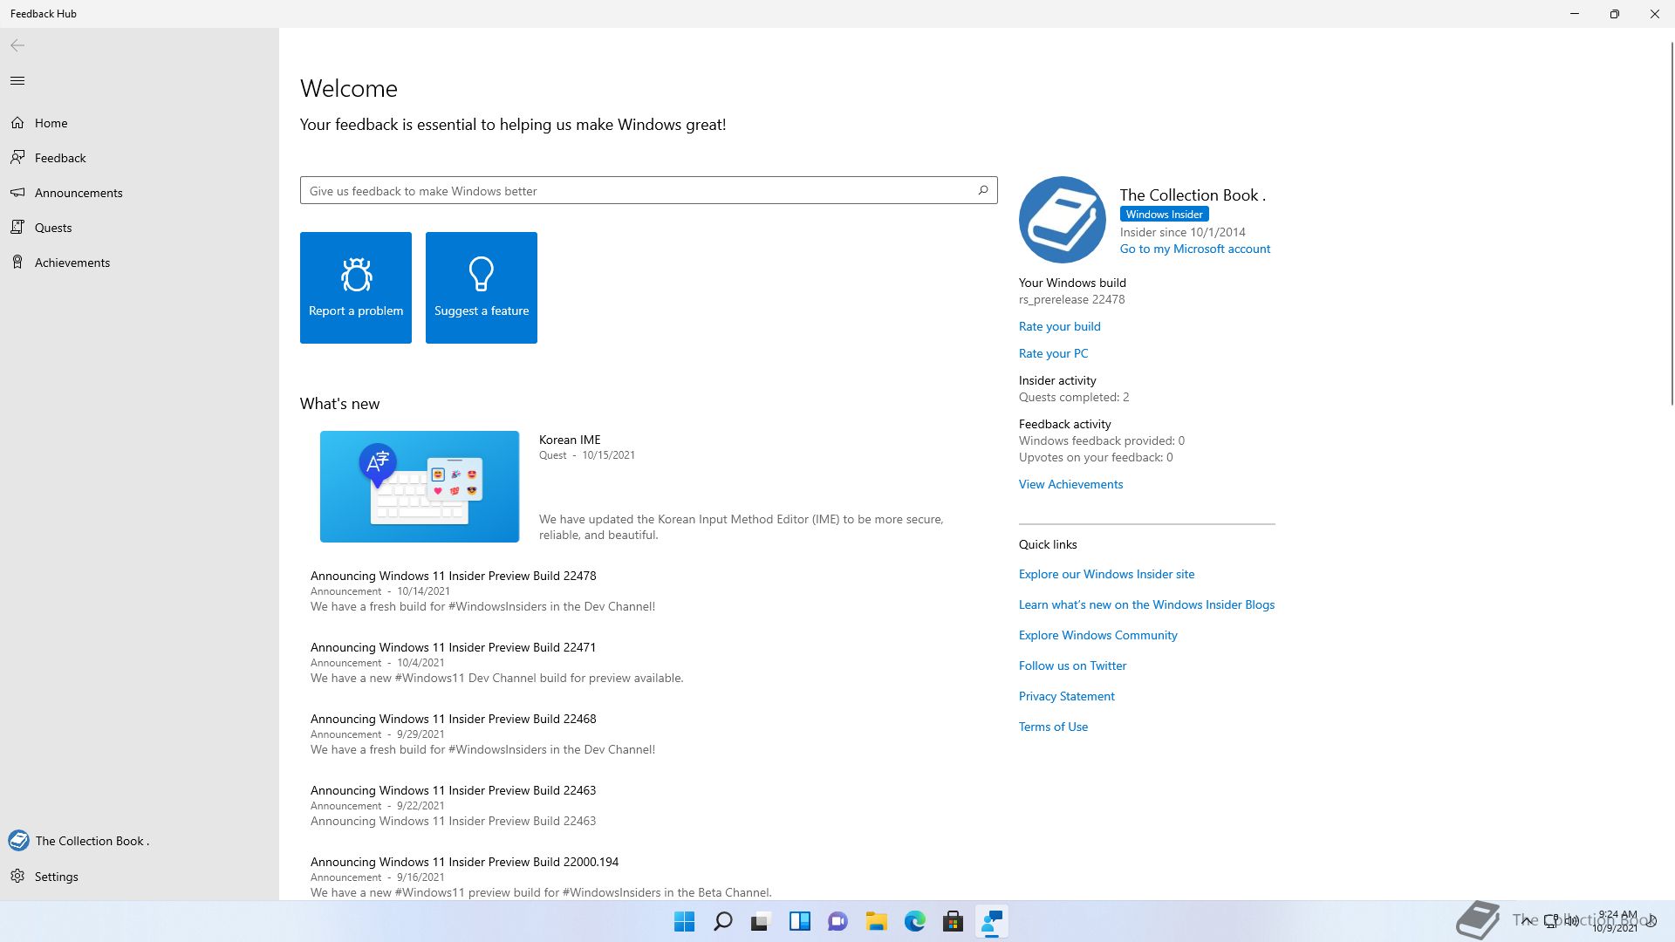
Task: Click the Announcements megaphone icon
Action: click(x=17, y=192)
